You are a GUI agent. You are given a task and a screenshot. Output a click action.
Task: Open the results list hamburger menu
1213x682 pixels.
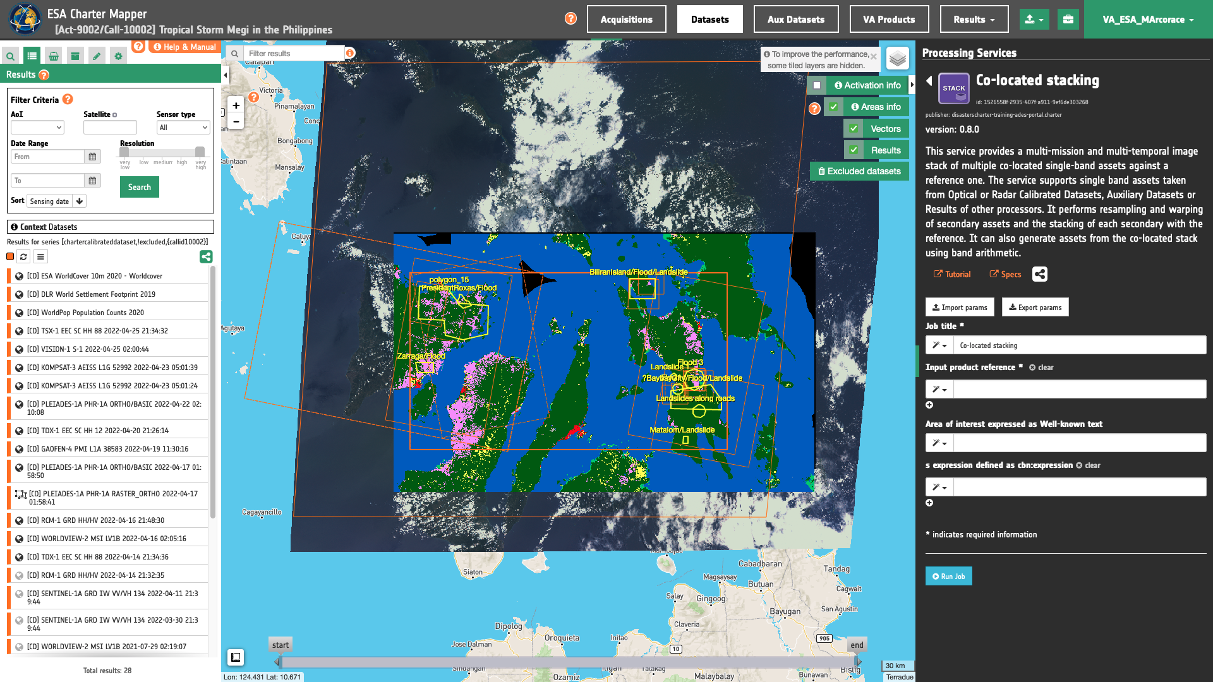tap(40, 256)
